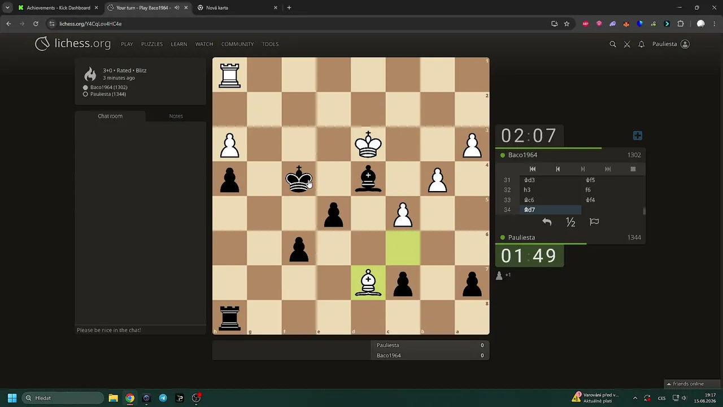Image resolution: width=723 pixels, height=407 pixels.
Task: Open a new browser tab
Action: pyautogui.click(x=289, y=8)
